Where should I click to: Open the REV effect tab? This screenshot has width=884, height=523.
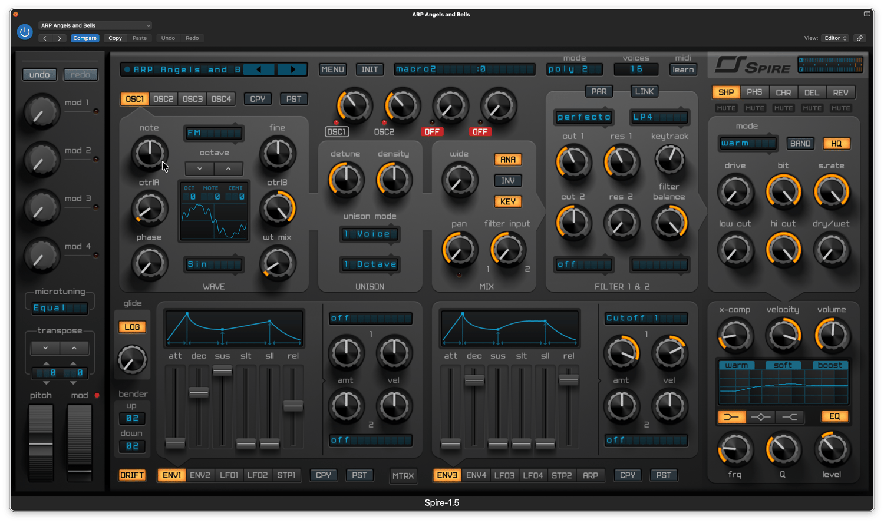pos(840,92)
